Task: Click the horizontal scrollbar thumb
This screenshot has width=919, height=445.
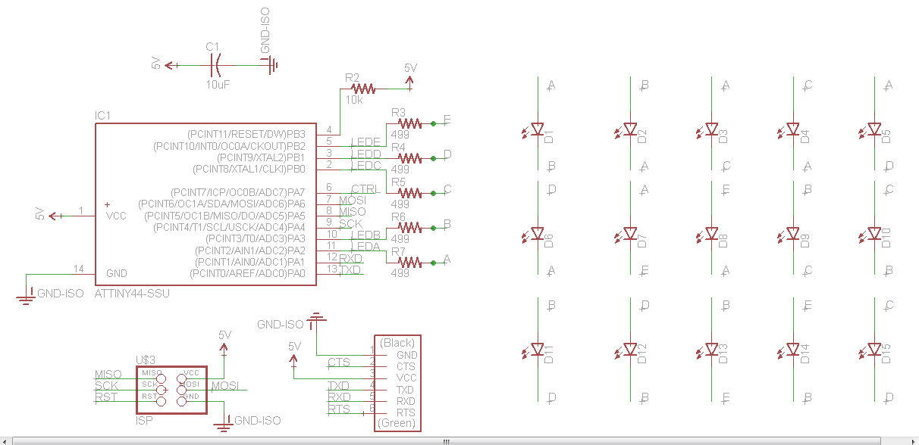Action: click(447, 440)
